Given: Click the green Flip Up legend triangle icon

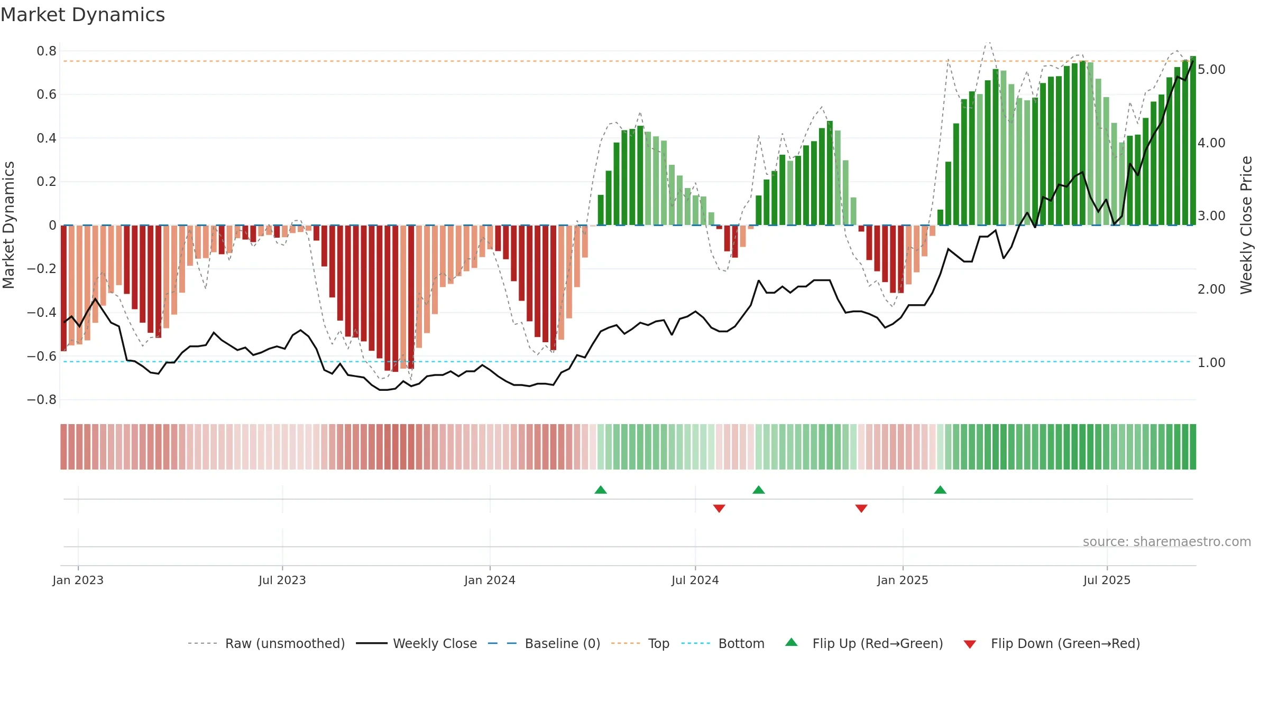Looking at the screenshot, I should pyautogui.click(x=791, y=642).
